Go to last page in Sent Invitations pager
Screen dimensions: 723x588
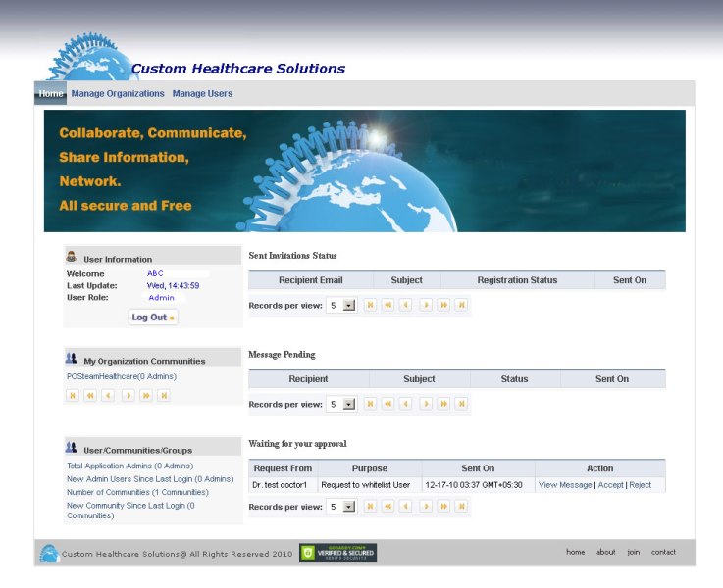[461, 305]
